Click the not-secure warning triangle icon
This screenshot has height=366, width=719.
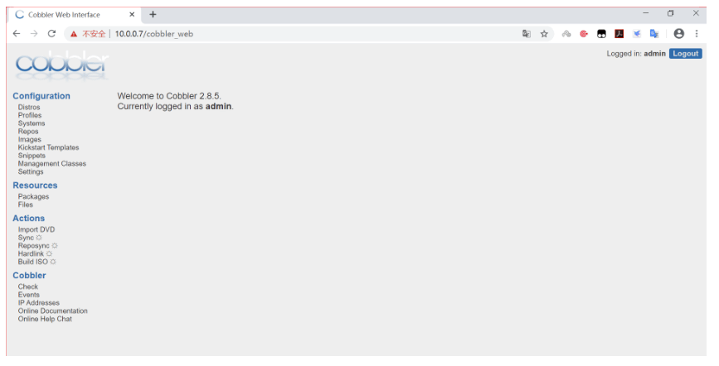[x=73, y=34]
